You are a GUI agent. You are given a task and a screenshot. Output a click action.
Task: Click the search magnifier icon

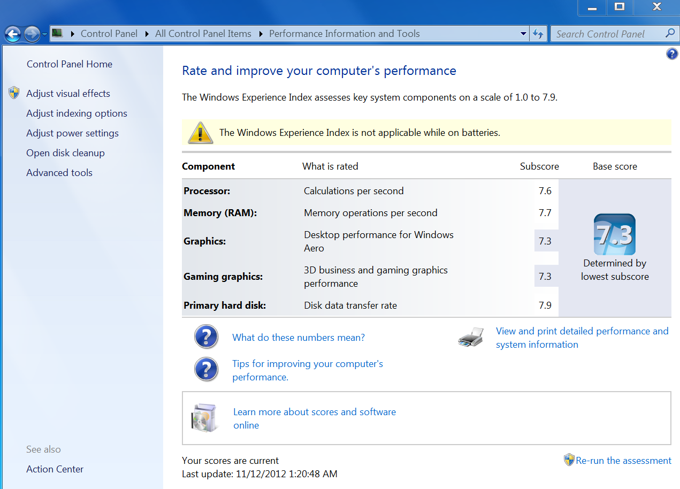click(670, 34)
